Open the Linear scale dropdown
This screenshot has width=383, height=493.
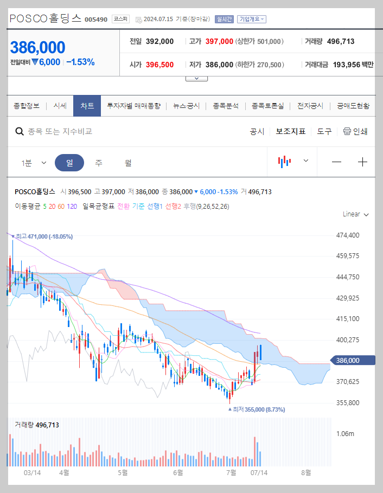(355, 214)
